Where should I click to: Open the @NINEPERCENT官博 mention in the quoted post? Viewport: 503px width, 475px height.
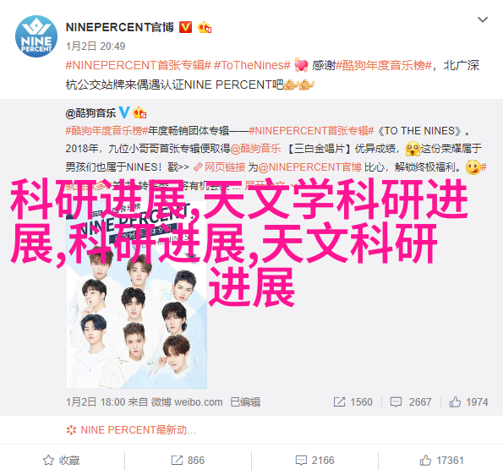[309, 167]
